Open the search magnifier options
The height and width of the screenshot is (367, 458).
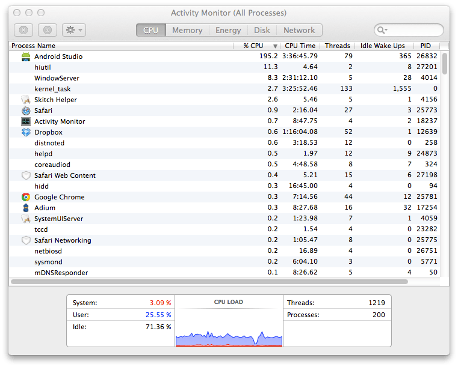click(382, 30)
